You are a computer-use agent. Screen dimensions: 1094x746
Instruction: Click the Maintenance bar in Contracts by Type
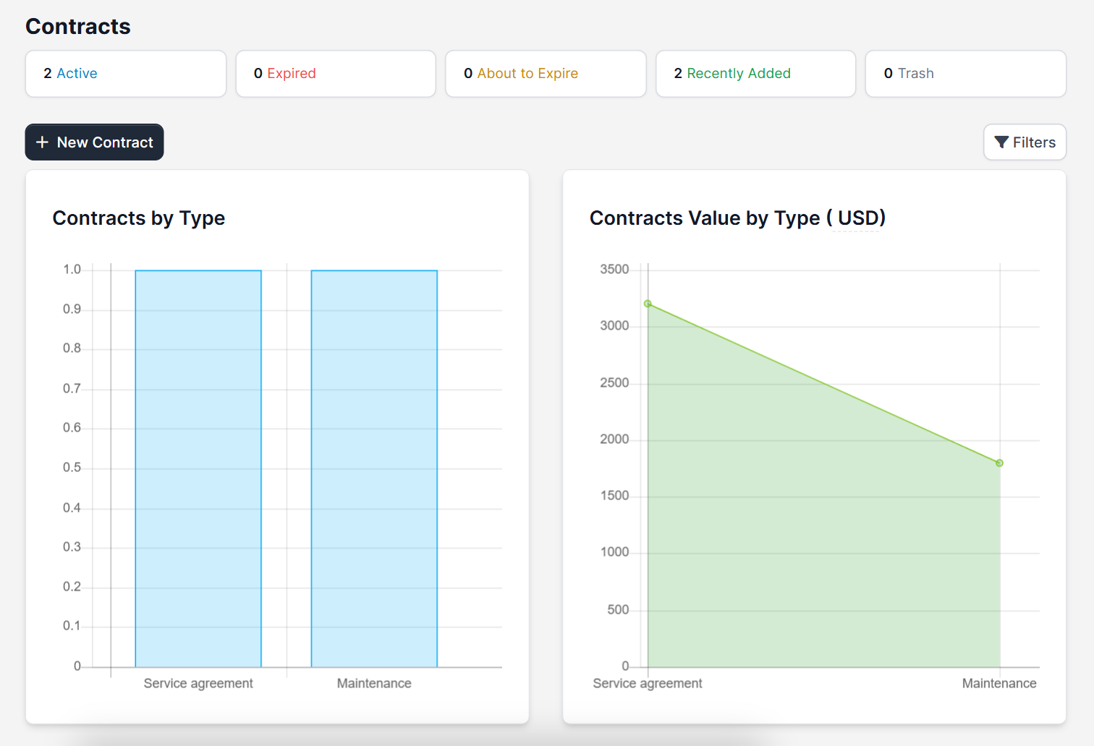374,468
